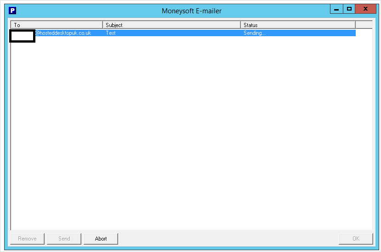Click the Moneysoft P application icon
This screenshot has height=252, width=381.
click(12, 11)
